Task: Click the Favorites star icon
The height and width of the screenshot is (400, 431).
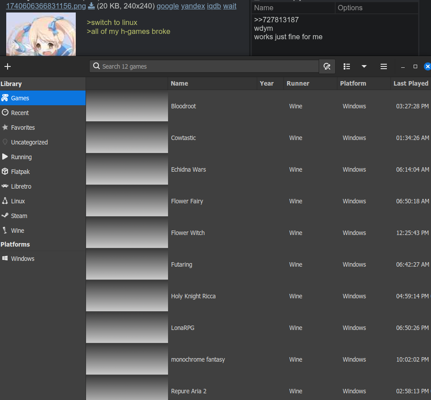Action: pyautogui.click(x=5, y=127)
